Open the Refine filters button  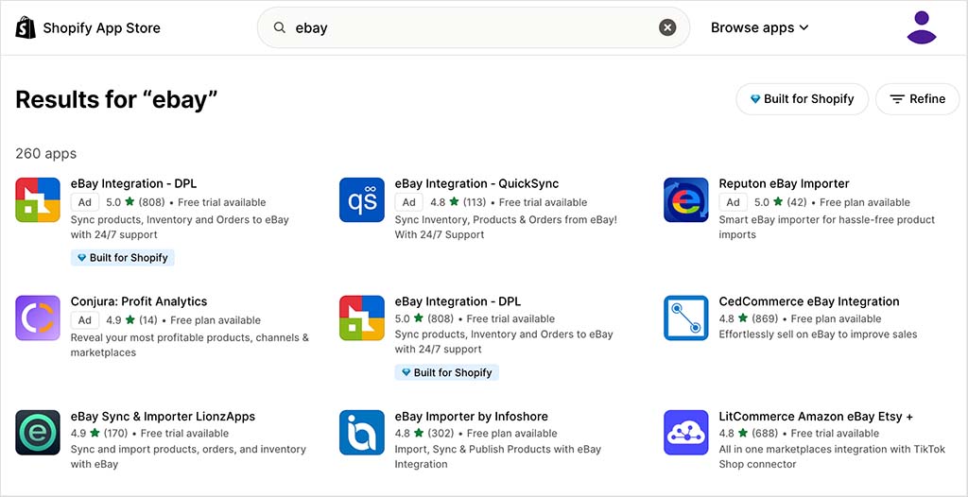pyautogui.click(x=917, y=99)
